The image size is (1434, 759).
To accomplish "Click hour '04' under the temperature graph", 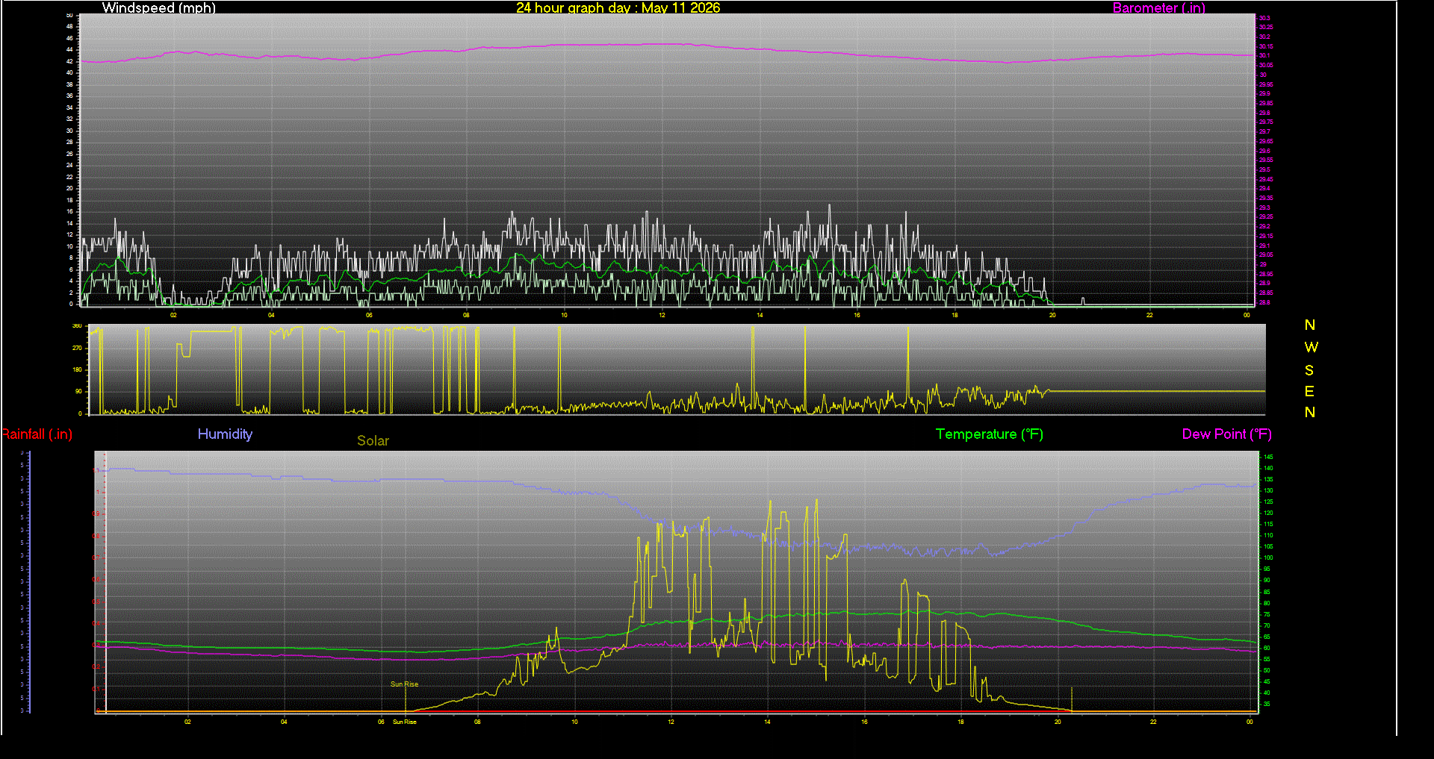I will 284,722.
